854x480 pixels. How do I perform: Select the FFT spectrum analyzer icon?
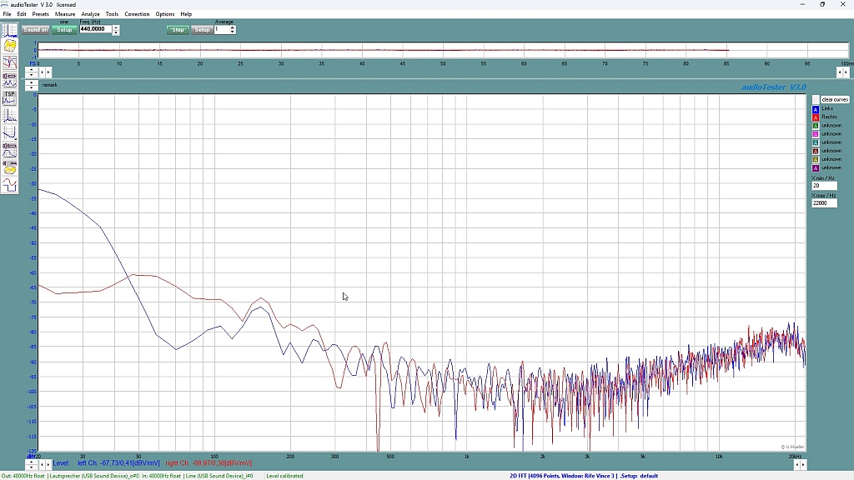tap(10, 30)
